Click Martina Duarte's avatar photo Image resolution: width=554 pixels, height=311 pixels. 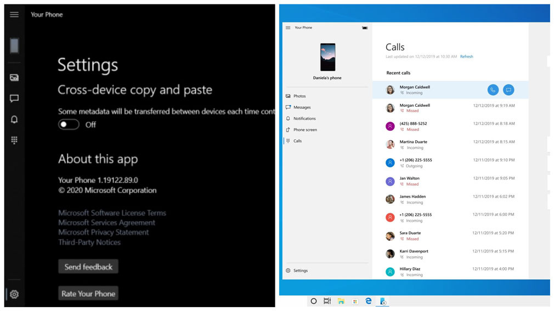pos(390,144)
